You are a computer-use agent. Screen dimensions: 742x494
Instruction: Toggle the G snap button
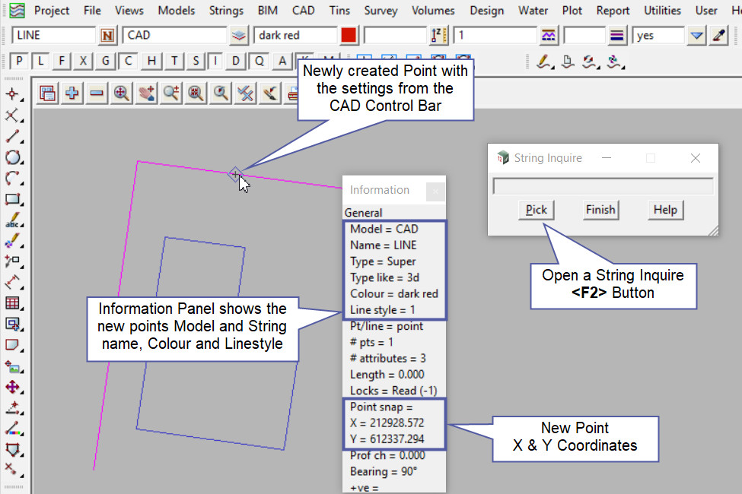coord(106,62)
